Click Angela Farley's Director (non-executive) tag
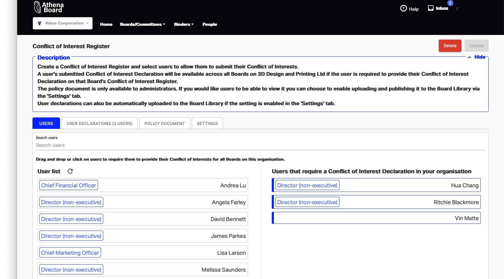504x279 pixels. [x=71, y=202]
